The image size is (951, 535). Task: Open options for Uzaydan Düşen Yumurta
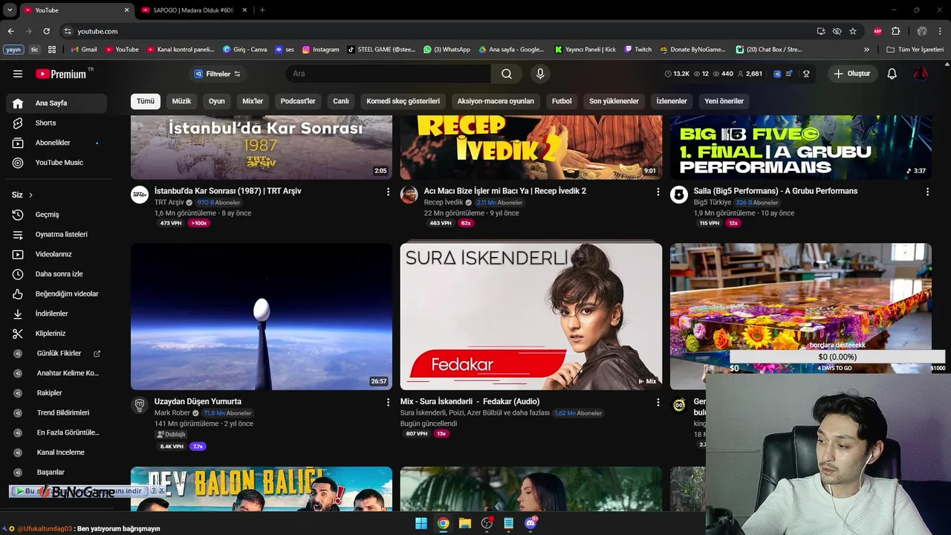pyautogui.click(x=388, y=402)
